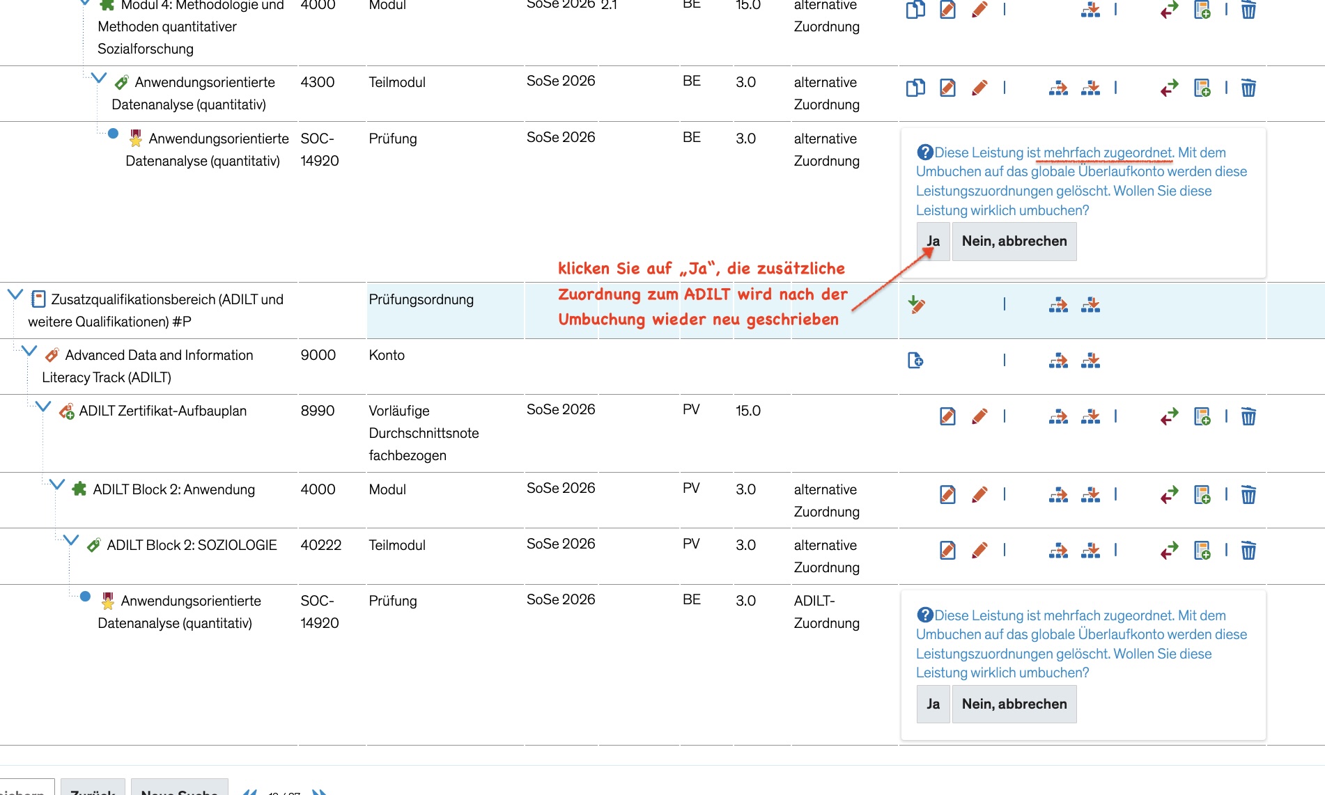1325x795 pixels.
Task: Click the swap arrows icon for ADILT Block 2: SOZIOLOGIE
Action: pos(1170,550)
